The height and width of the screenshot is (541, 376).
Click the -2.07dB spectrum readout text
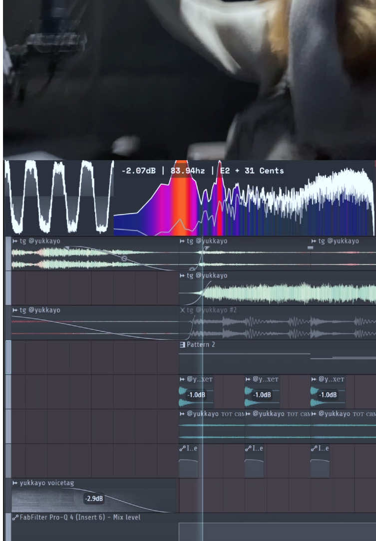(x=138, y=171)
